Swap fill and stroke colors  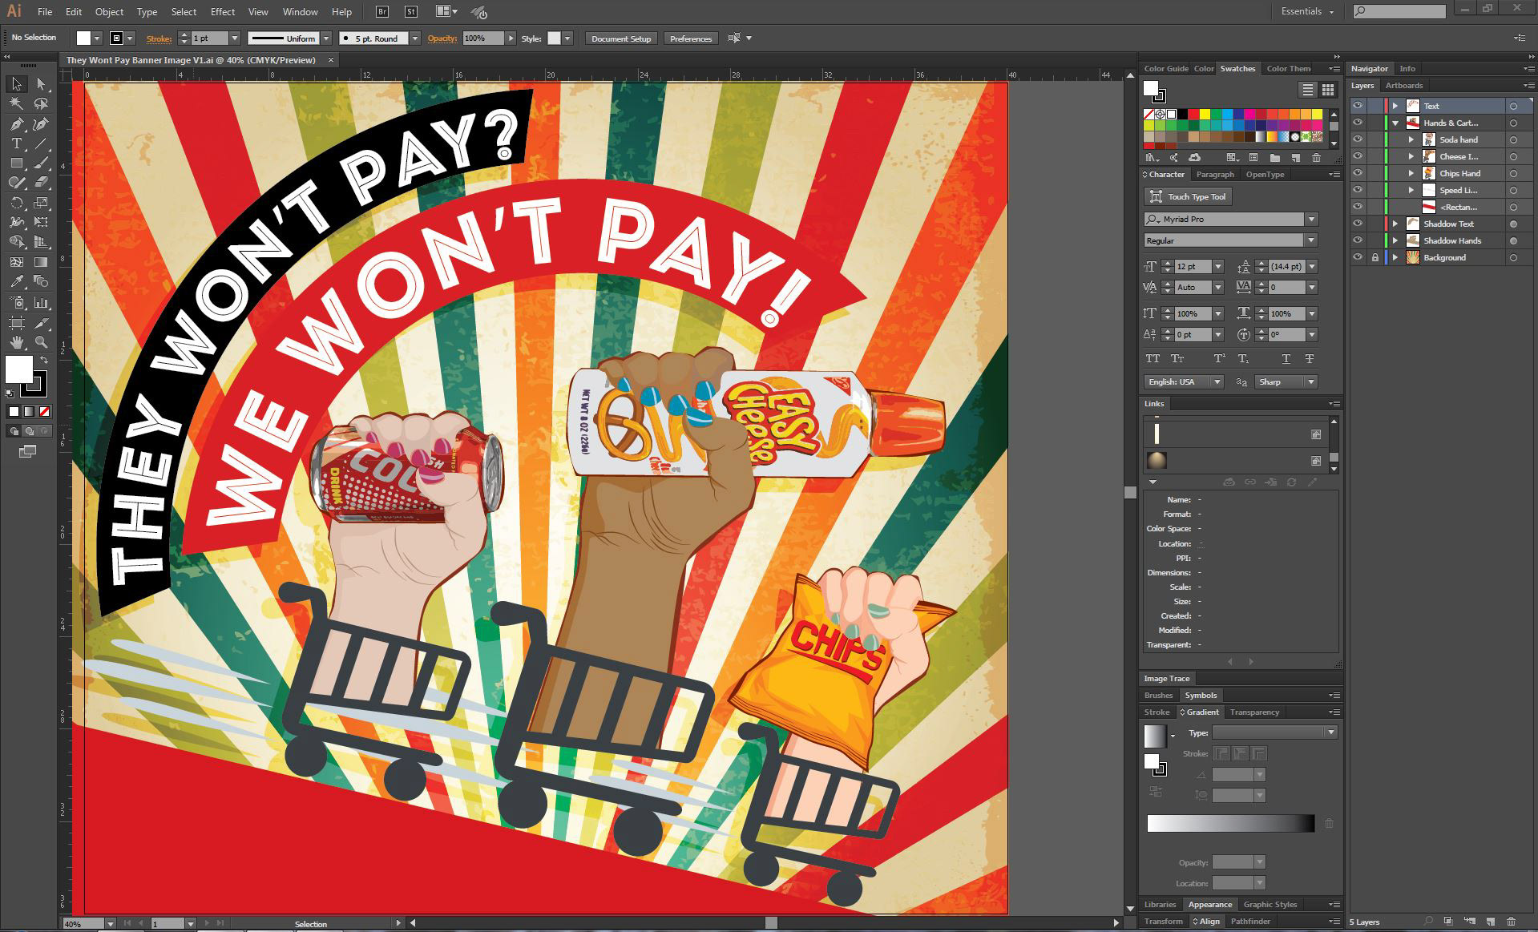point(46,360)
